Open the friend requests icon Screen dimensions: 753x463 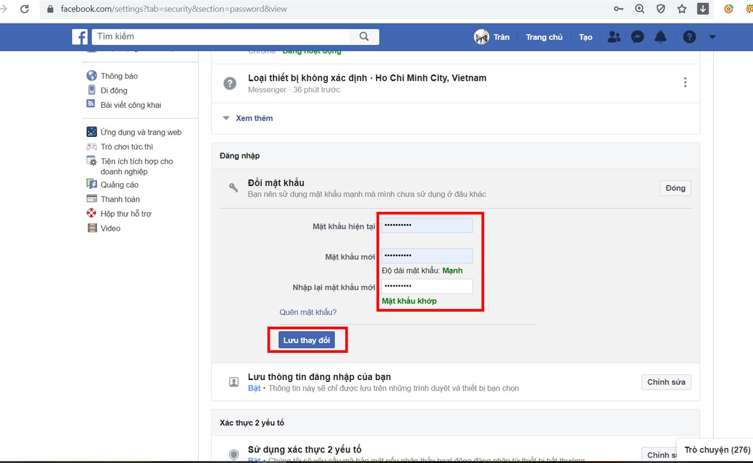click(614, 37)
